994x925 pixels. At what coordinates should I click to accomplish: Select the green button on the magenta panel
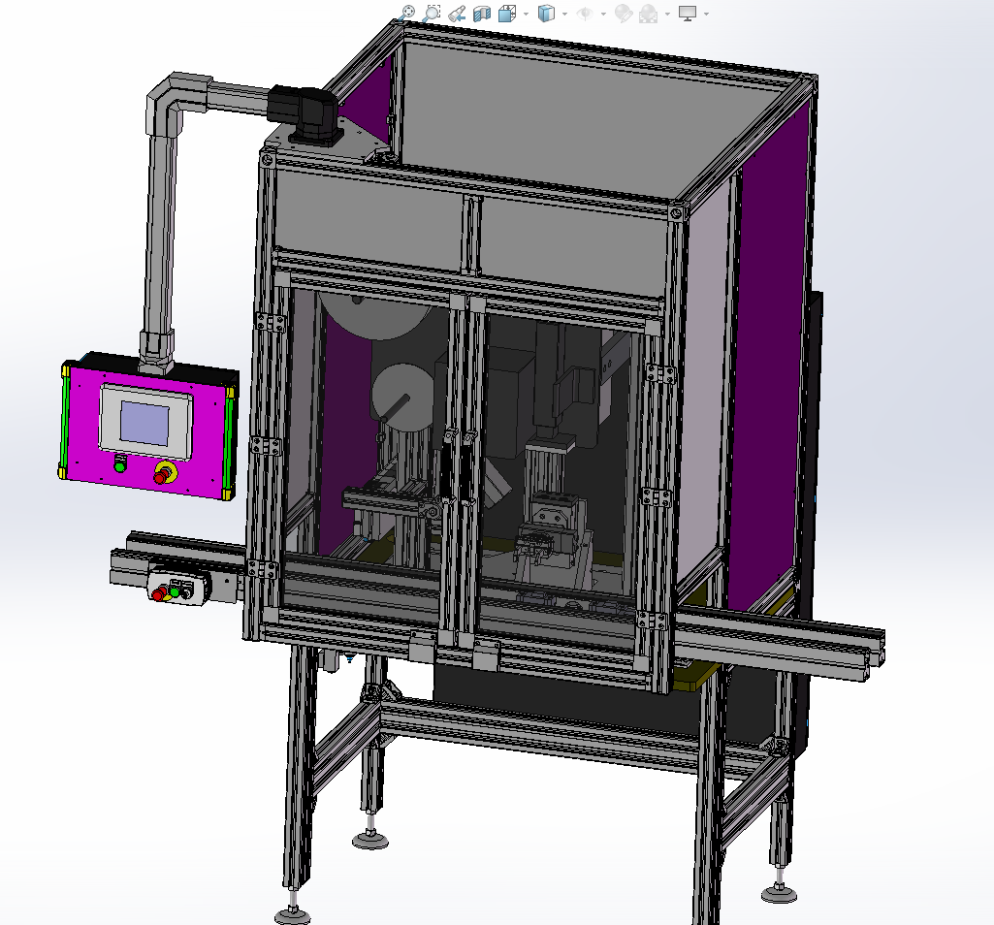pyautogui.click(x=120, y=464)
